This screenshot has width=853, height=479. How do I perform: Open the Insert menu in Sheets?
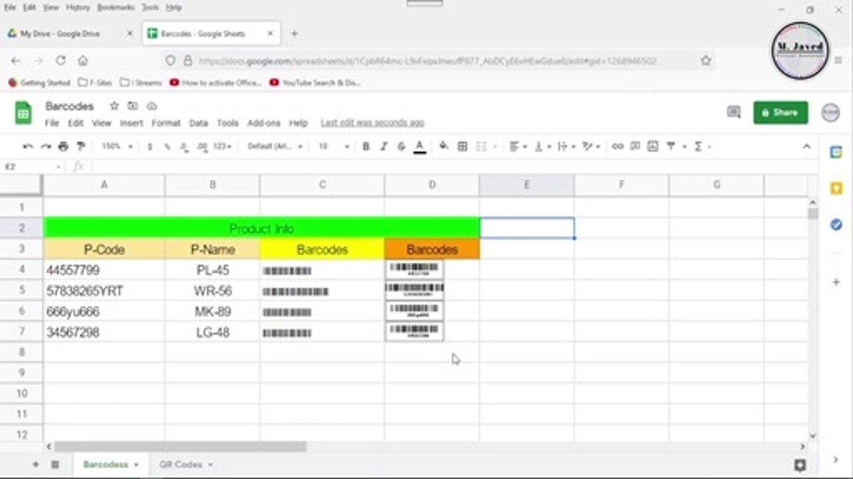click(x=131, y=123)
